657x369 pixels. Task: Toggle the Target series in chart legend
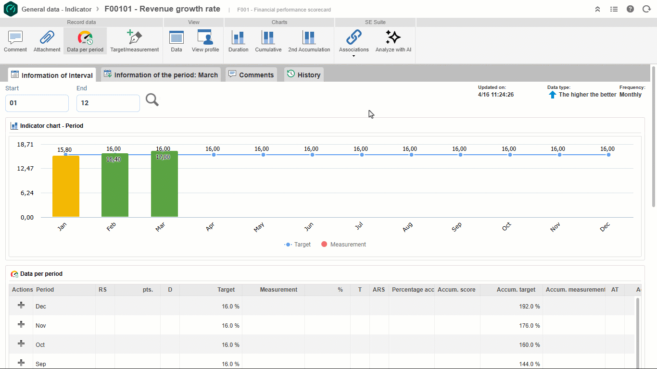298,245
